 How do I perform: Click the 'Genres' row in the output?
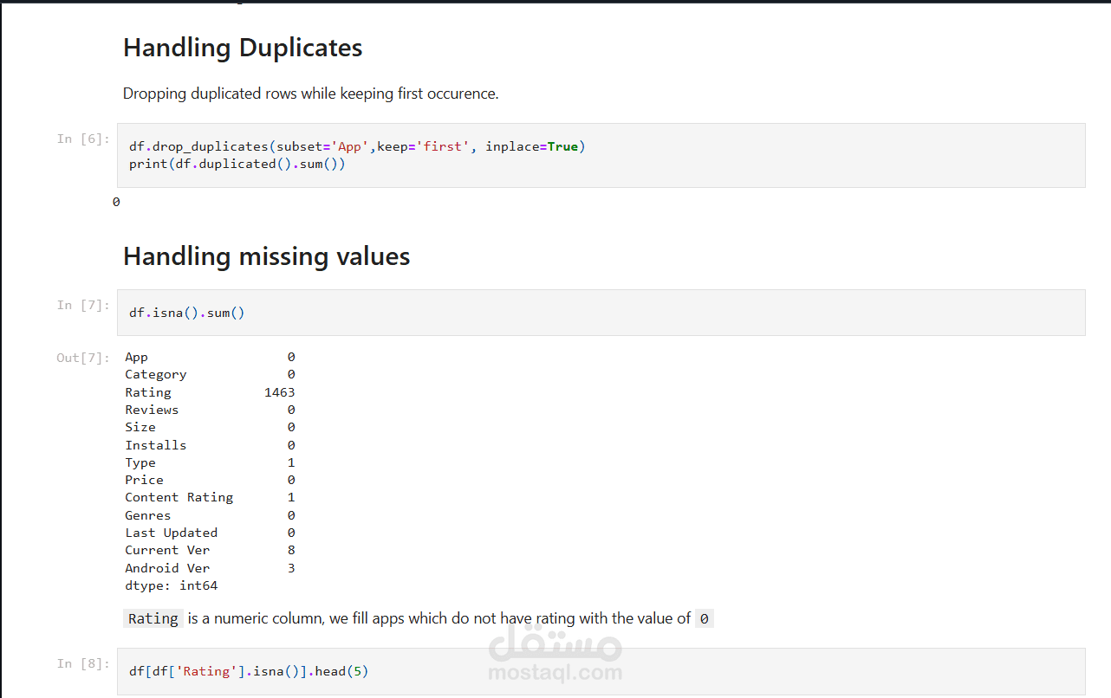(210, 515)
